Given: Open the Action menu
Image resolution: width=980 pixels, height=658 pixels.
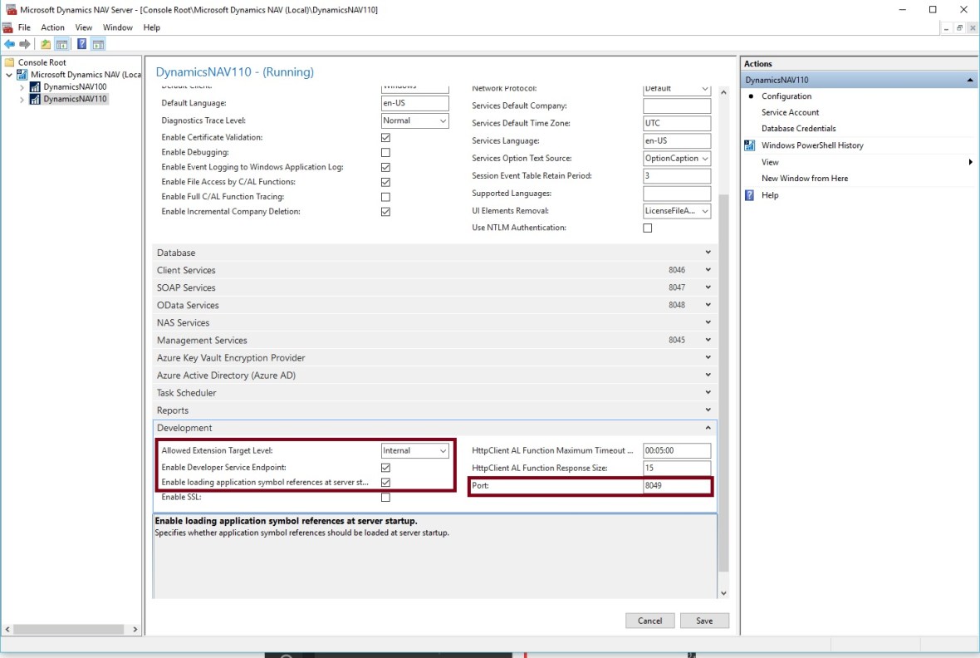Looking at the screenshot, I should pyautogui.click(x=52, y=27).
